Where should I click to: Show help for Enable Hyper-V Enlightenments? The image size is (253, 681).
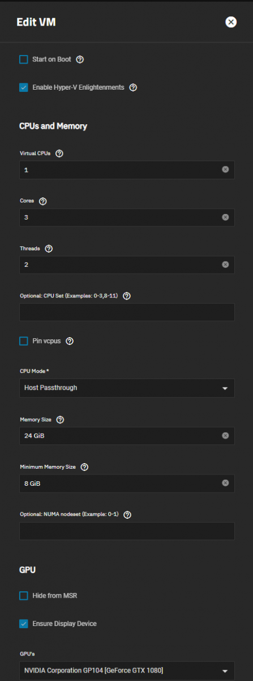tap(133, 87)
